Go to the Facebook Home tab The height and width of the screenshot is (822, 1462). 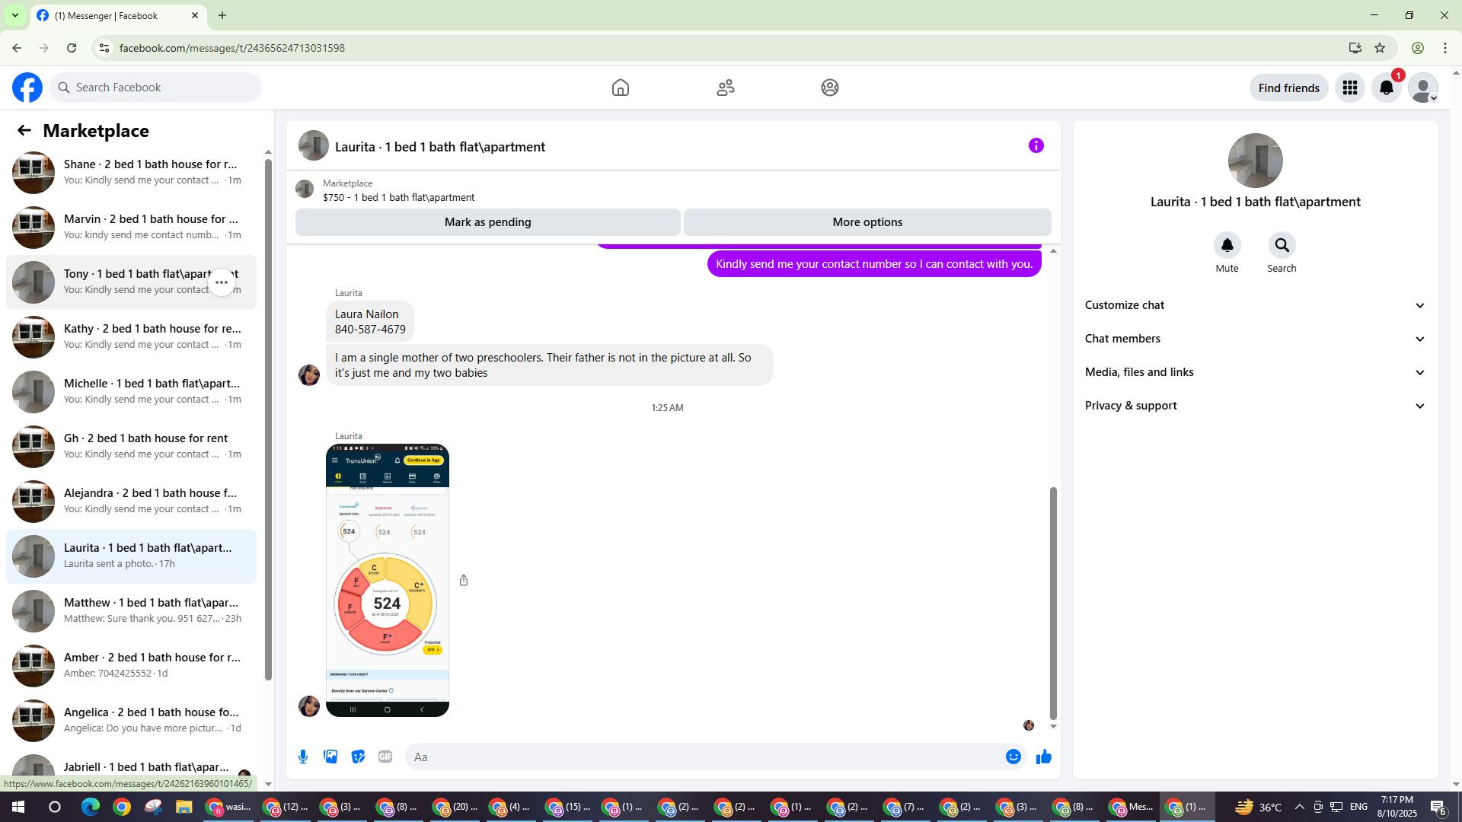(x=620, y=88)
